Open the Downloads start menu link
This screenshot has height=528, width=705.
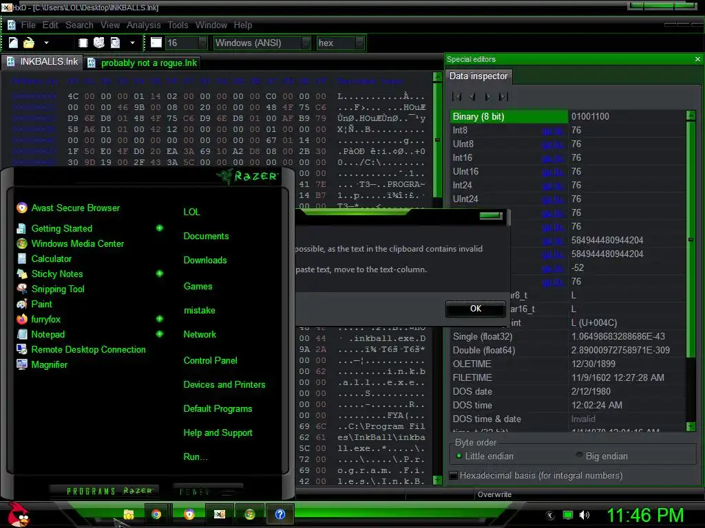tap(205, 261)
